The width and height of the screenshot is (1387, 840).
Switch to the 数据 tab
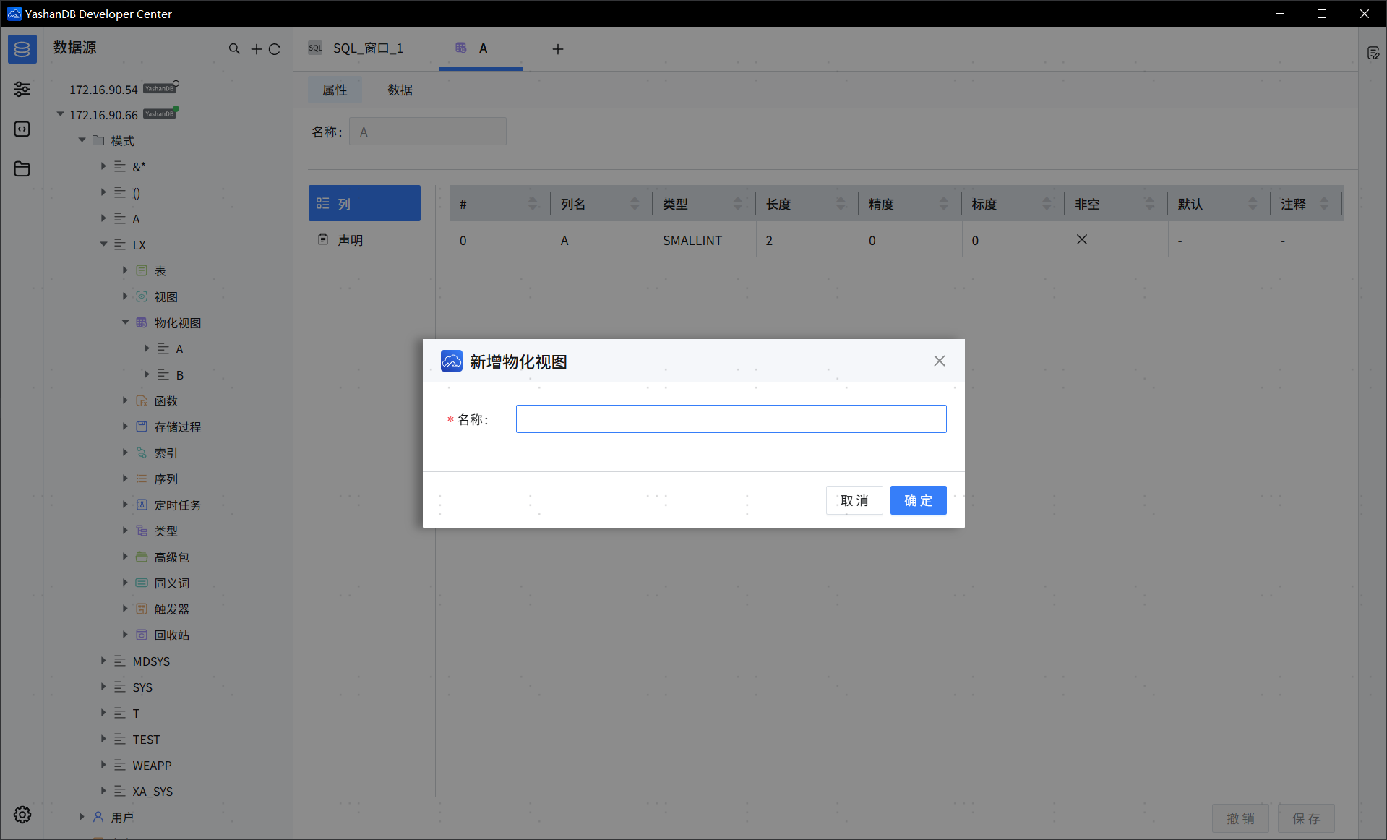point(400,90)
